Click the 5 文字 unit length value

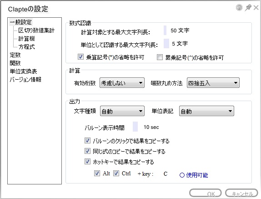click(180, 44)
